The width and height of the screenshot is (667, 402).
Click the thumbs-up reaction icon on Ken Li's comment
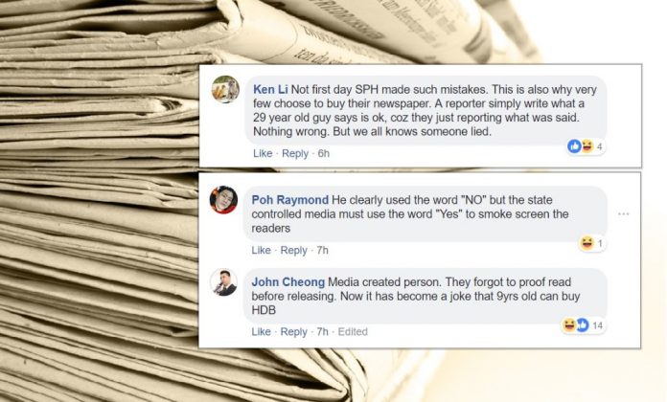pyautogui.click(x=574, y=146)
